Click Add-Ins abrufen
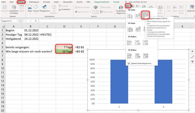This screenshot has width=195, height=113. (x=82, y=7)
